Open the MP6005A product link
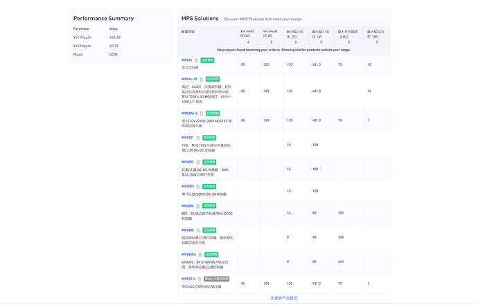Image resolution: width=478 pixels, height=305 pixels. coord(189,255)
